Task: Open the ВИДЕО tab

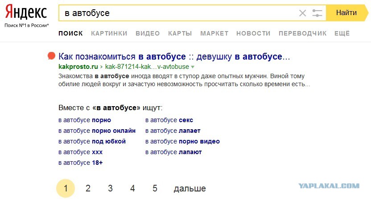Action: [x=148, y=33]
